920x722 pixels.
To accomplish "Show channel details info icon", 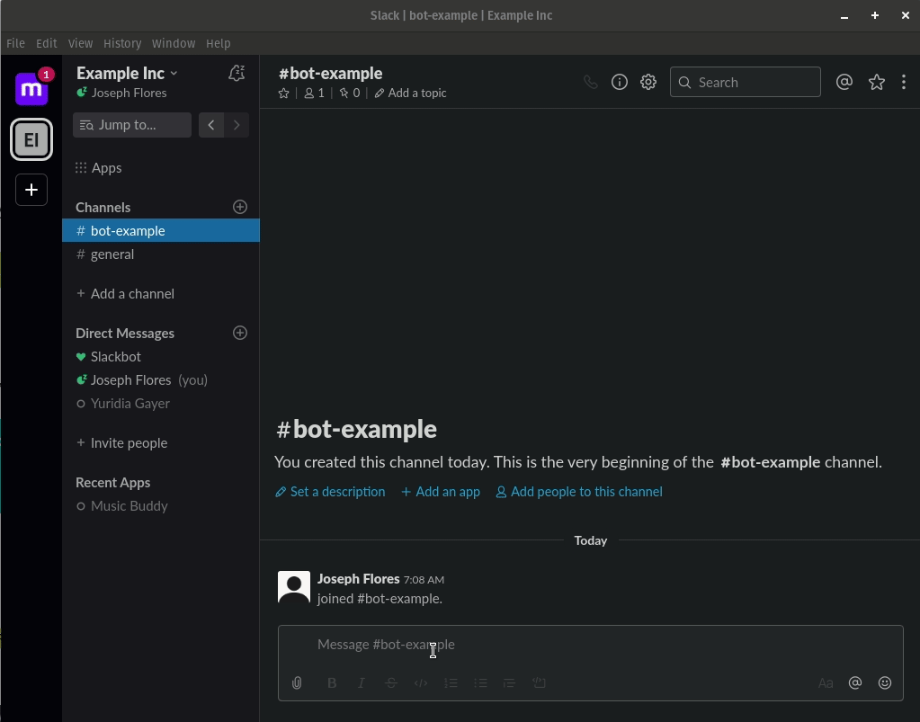I will pyautogui.click(x=620, y=82).
